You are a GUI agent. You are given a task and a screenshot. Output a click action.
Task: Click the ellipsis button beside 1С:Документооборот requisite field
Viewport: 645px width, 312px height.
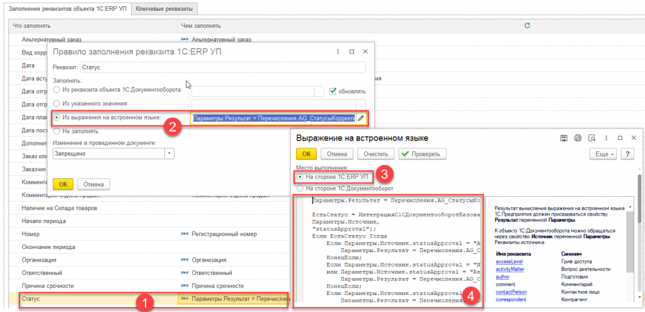point(319,91)
